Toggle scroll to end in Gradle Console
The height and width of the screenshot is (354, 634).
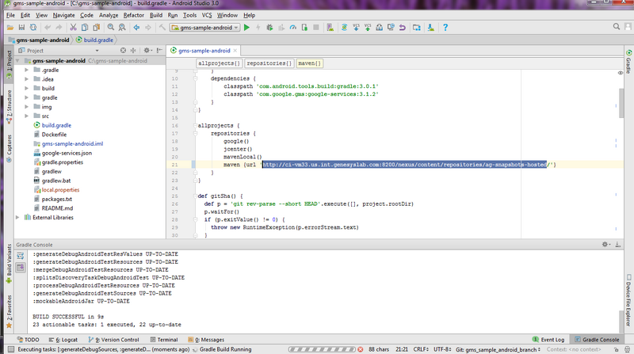pyautogui.click(x=21, y=267)
